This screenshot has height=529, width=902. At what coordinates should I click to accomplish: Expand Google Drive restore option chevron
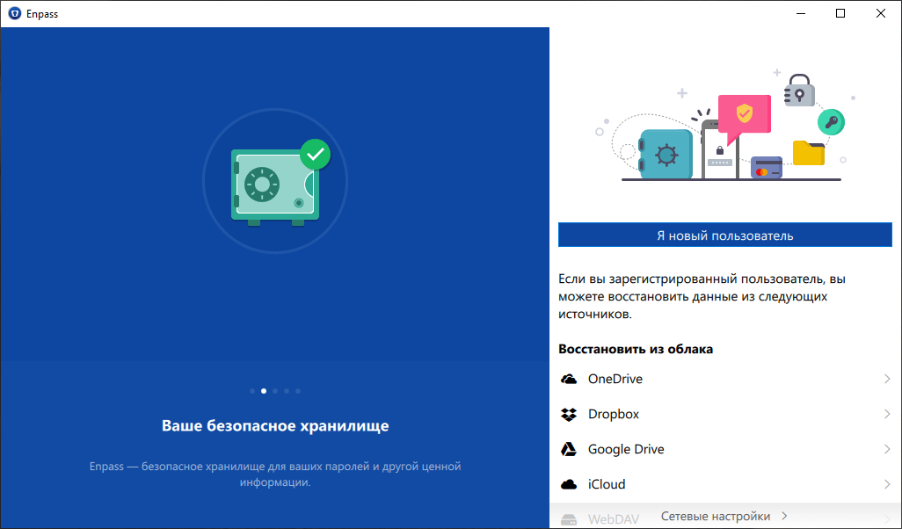886,449
